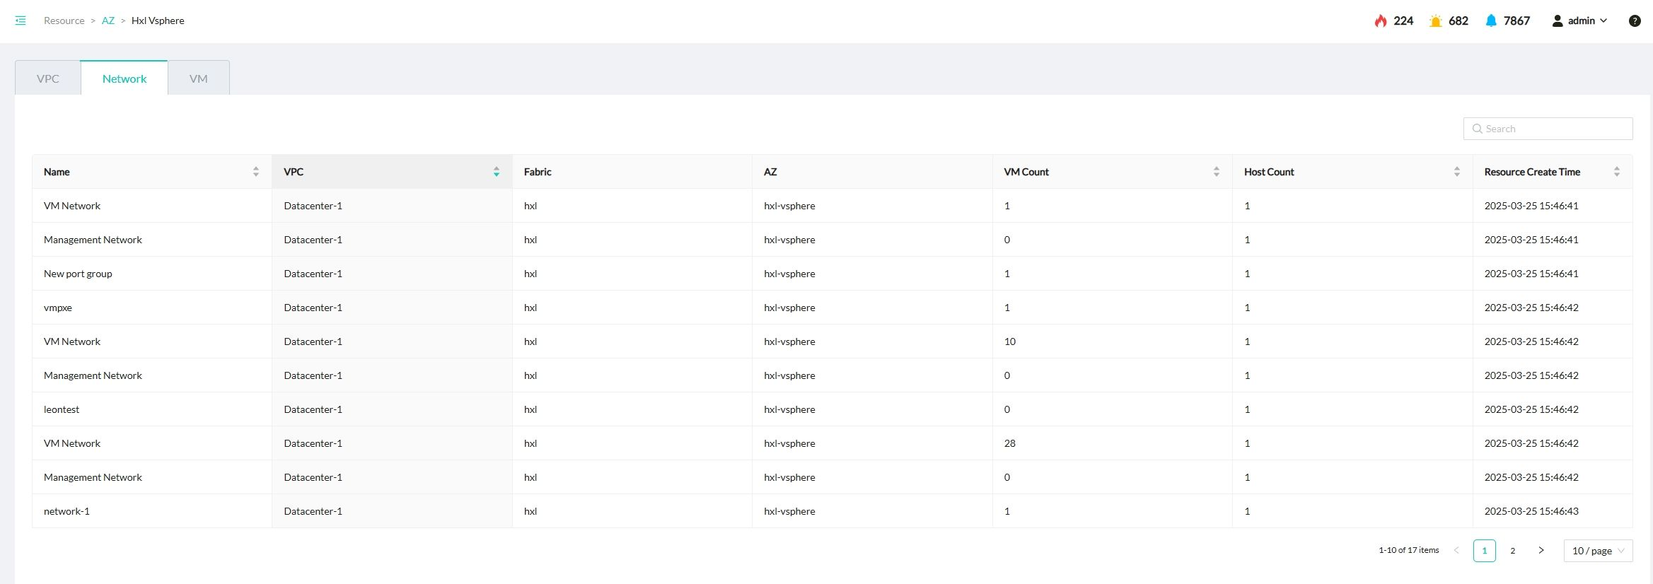The height and width of the screenshot is (584, 1653).
Task: Sort by VPC column sort arrows
Action: (496, 172)
